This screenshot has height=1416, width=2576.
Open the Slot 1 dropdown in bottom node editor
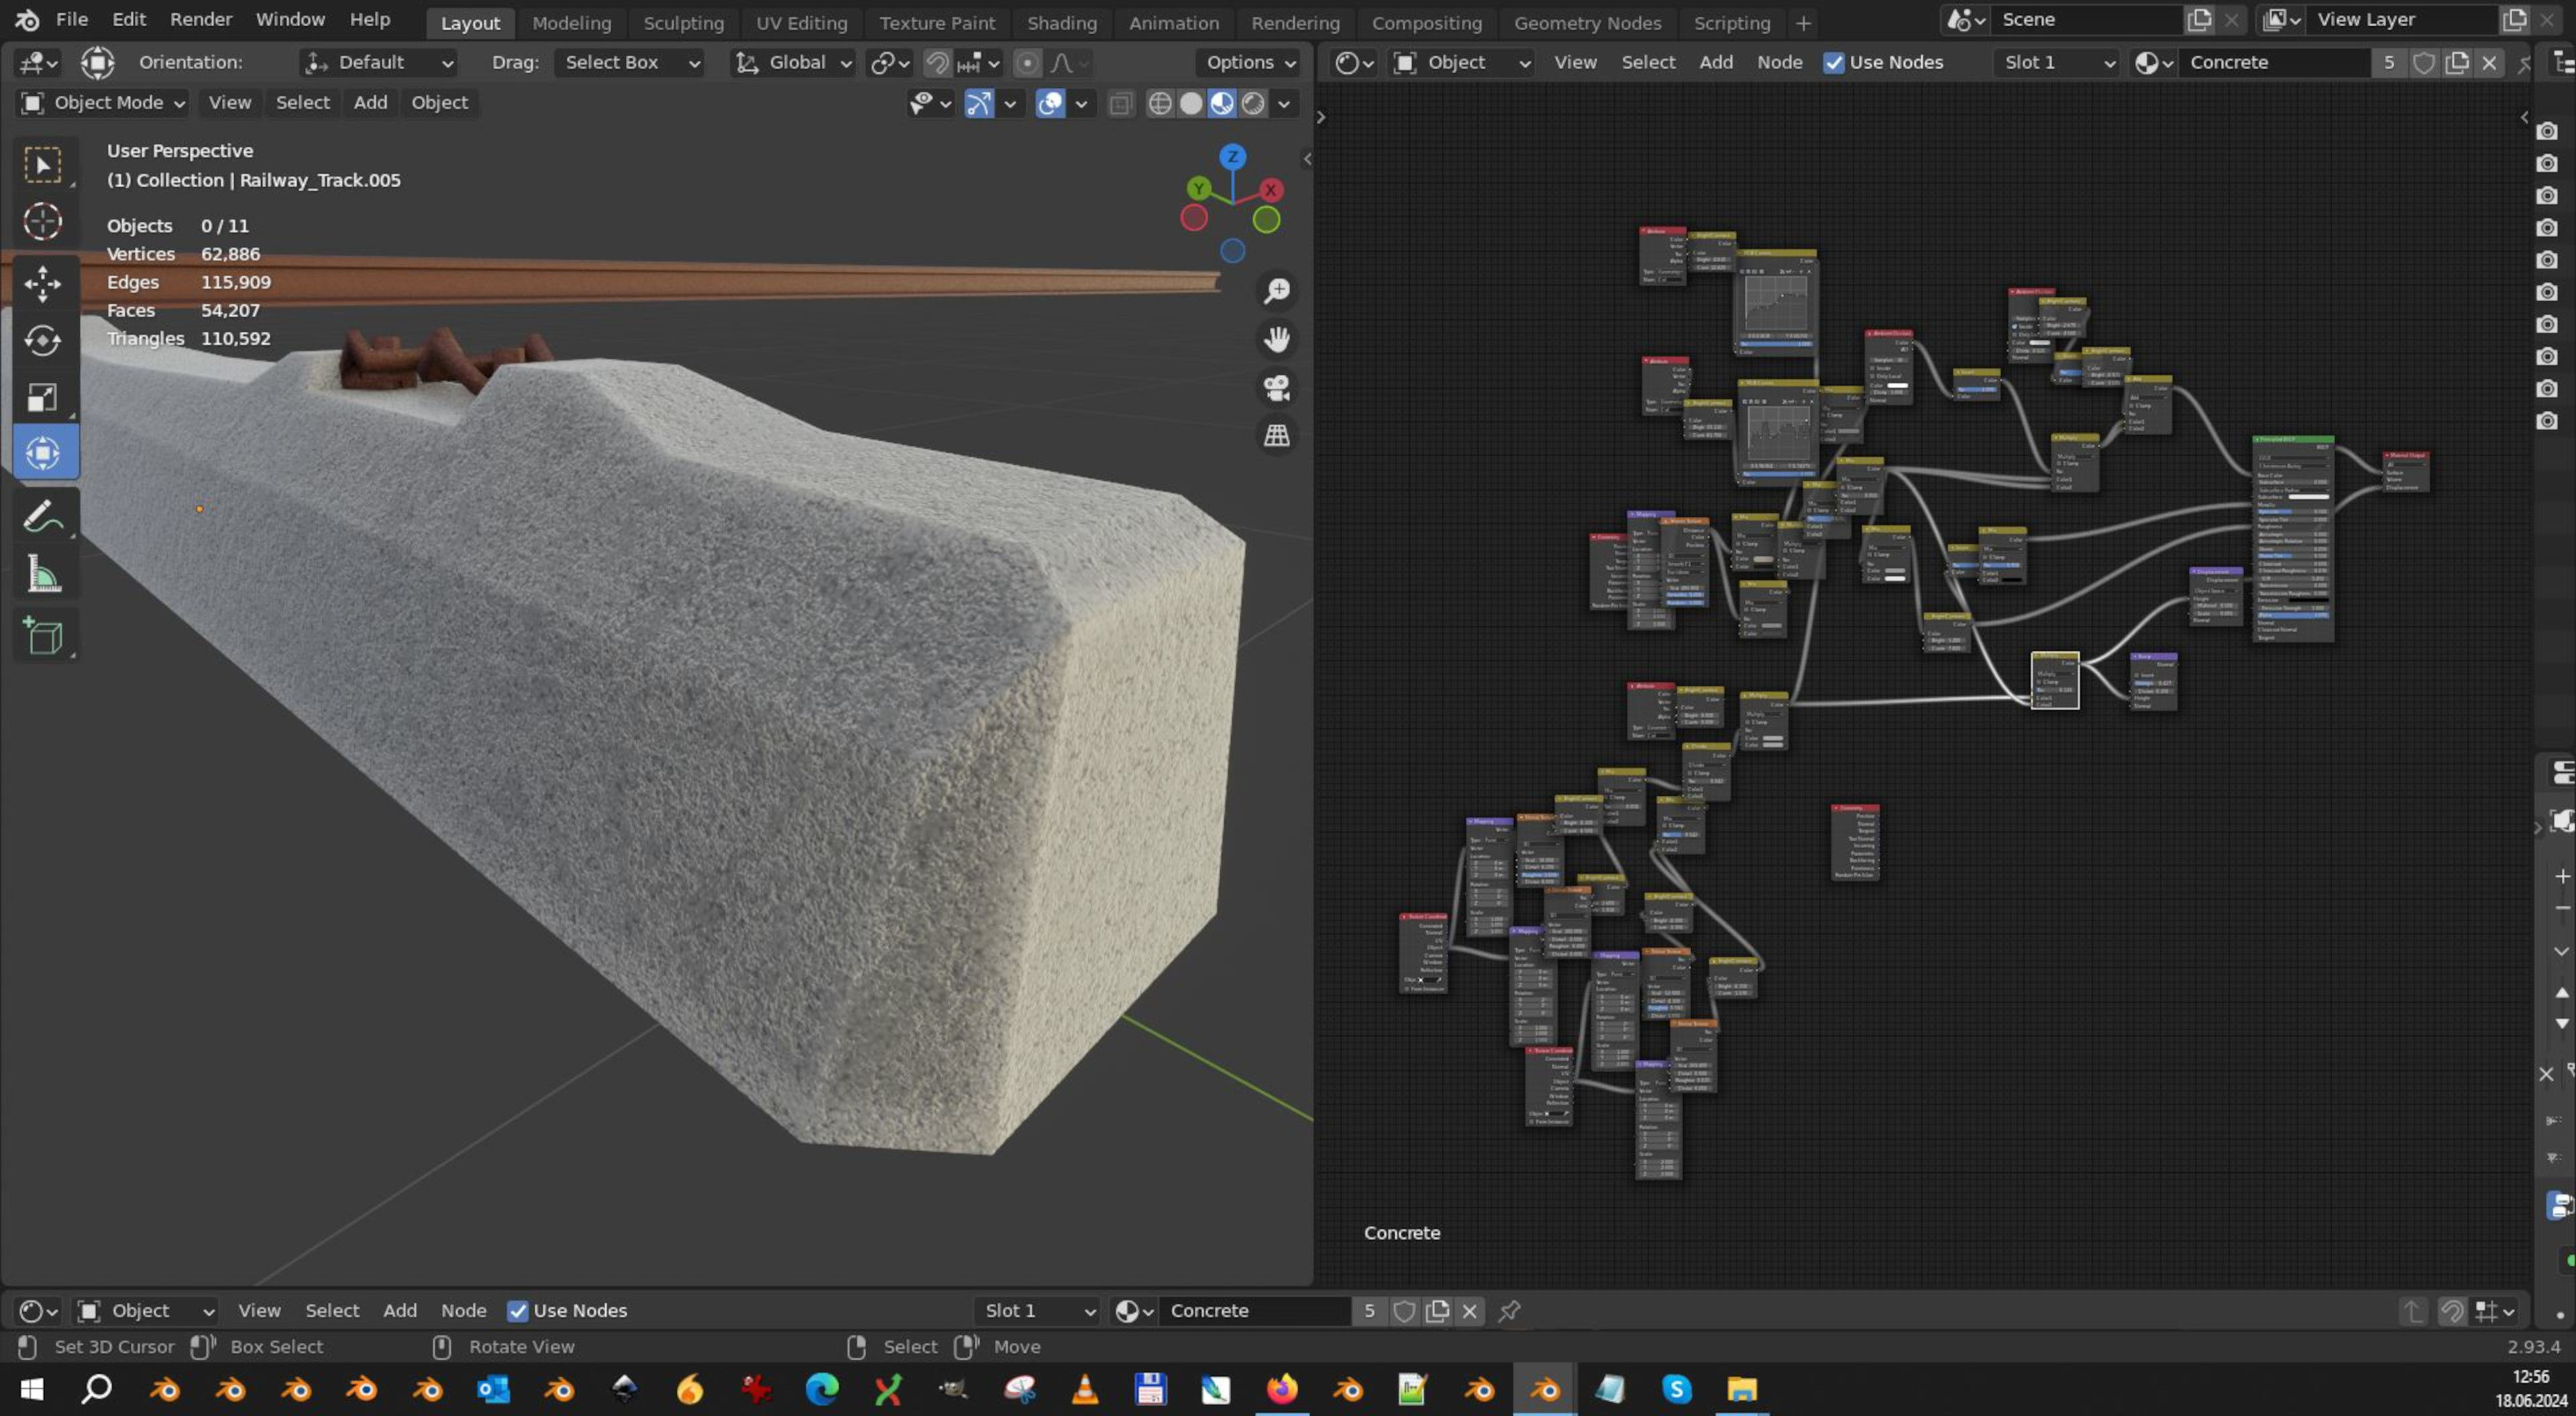[x=1038, y=1310]
